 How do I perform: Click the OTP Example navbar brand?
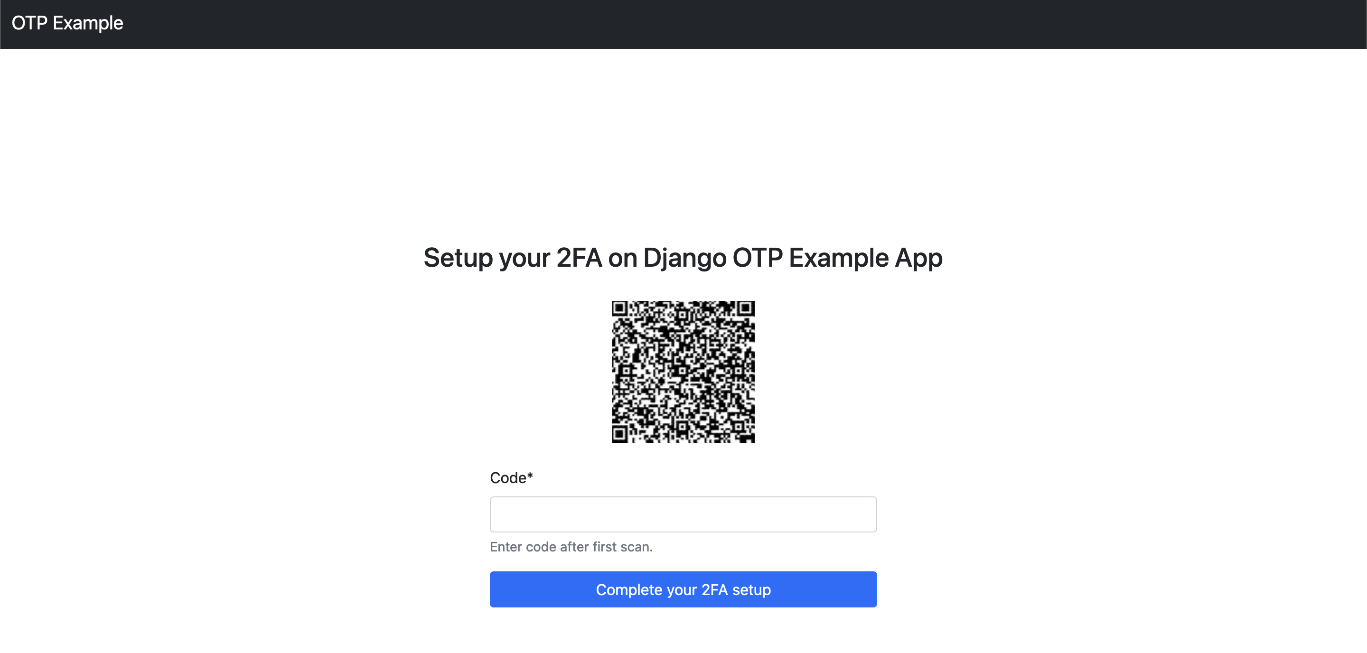(x=67, y=23)
